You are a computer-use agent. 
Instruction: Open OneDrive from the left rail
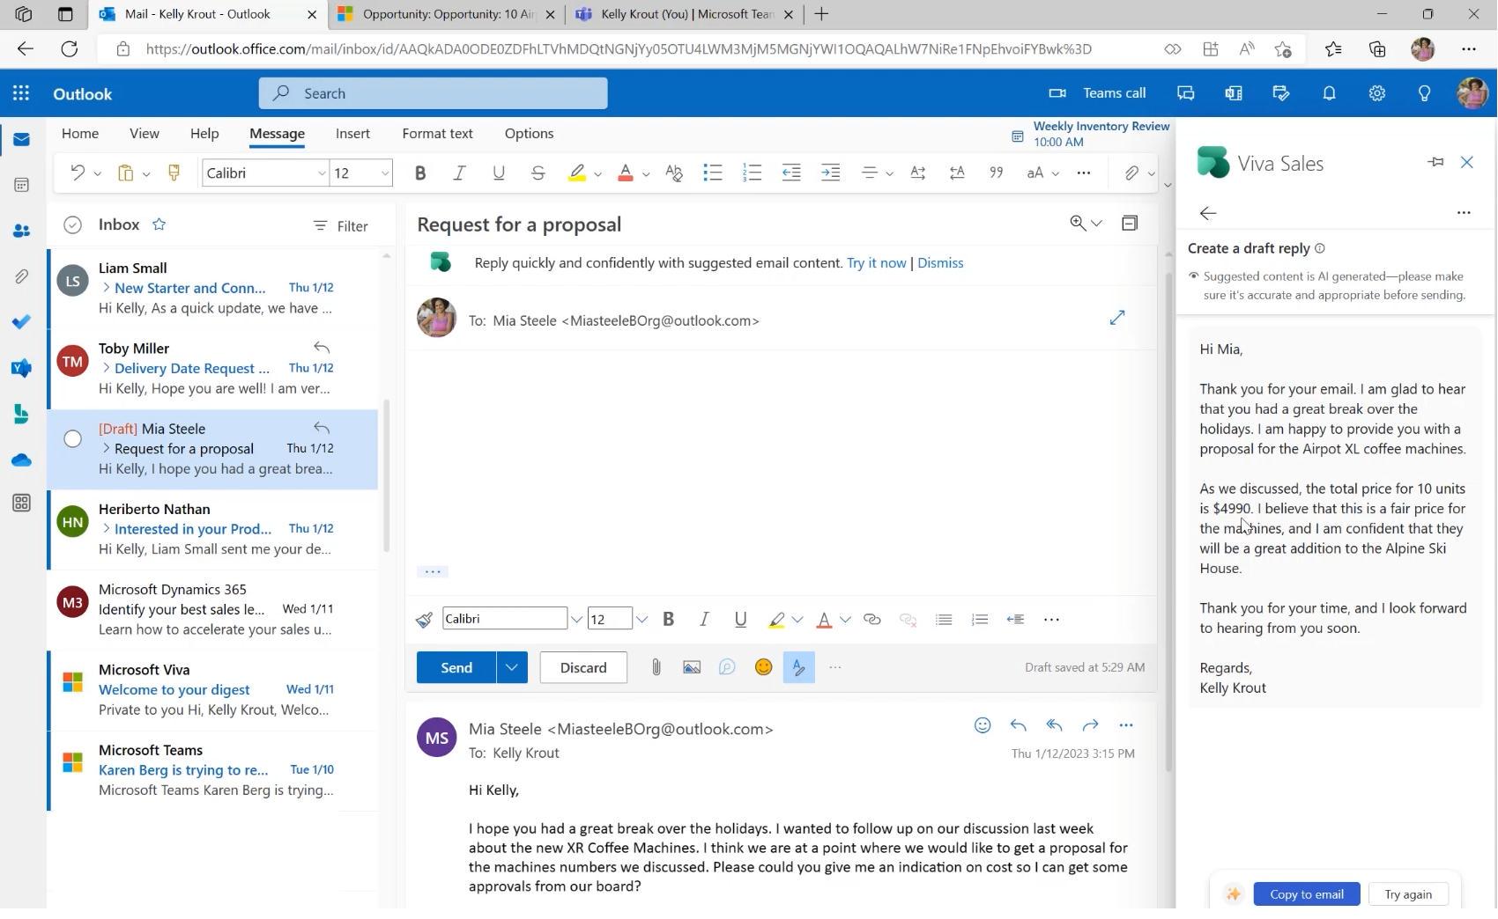pyautogui.click(x=21, y=460)
